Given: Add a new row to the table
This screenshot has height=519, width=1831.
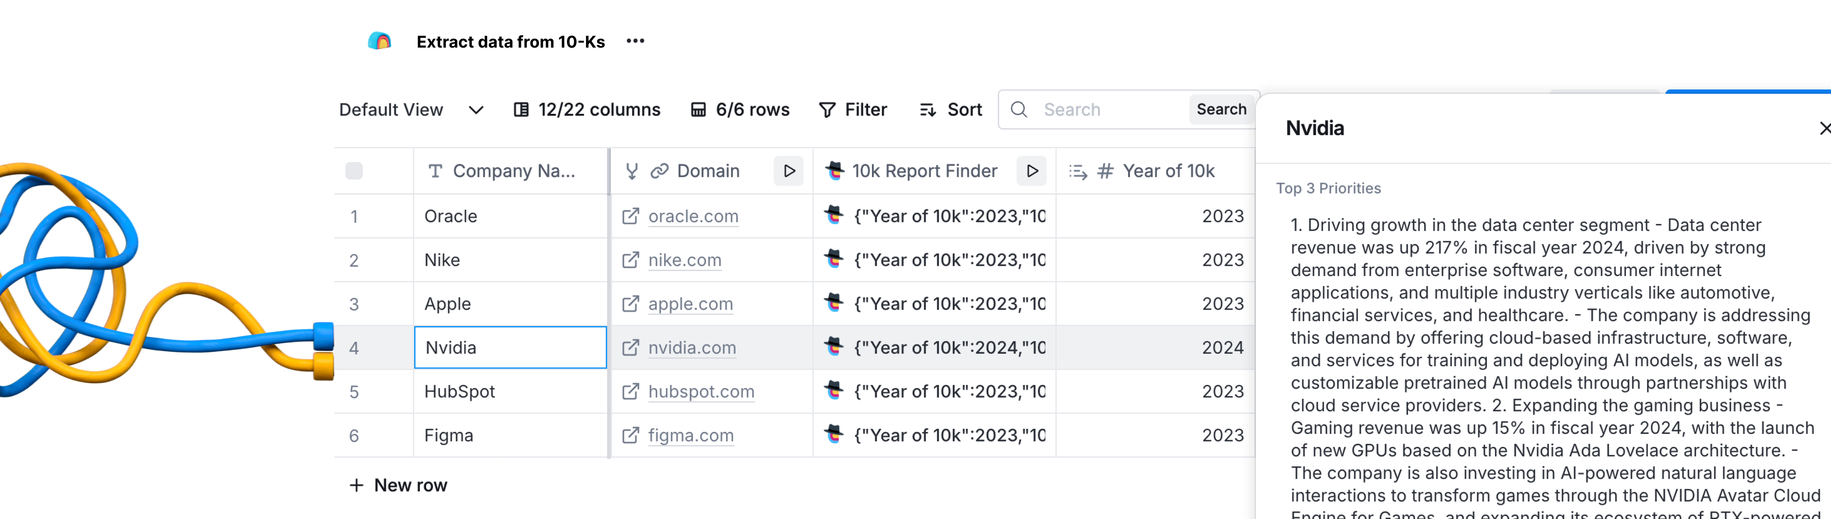Looking at the screenshot, I should (x=399, y=485).
